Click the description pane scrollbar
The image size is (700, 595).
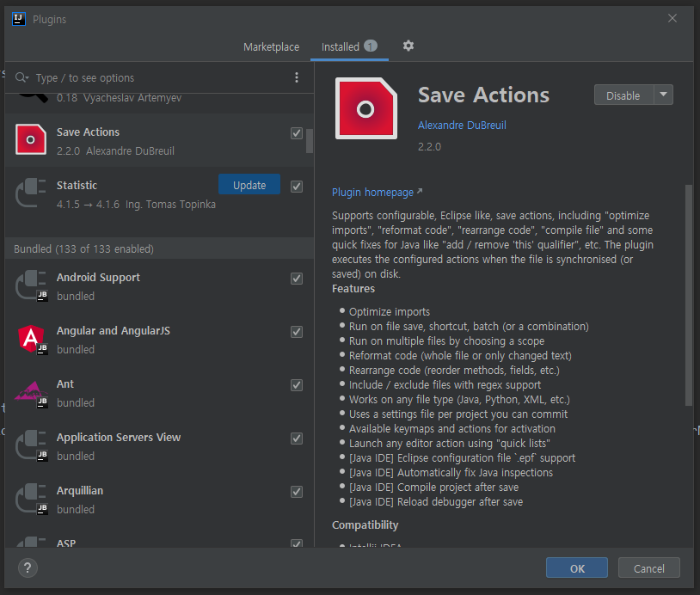tap(689, 295)
